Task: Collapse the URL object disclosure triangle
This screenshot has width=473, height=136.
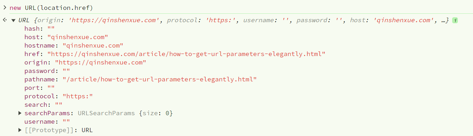Action: point(14,20)
